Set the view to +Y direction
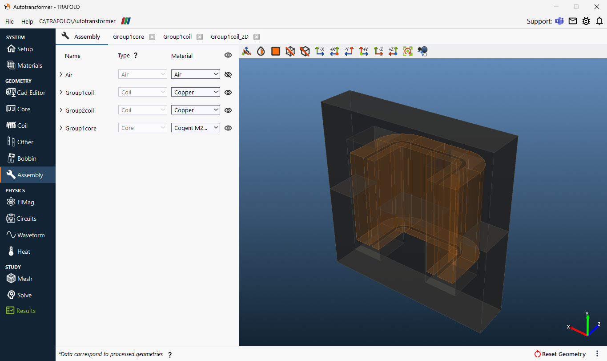Image resolution: width=607 pixels, height=361 pixels. [x=364, y=51]
